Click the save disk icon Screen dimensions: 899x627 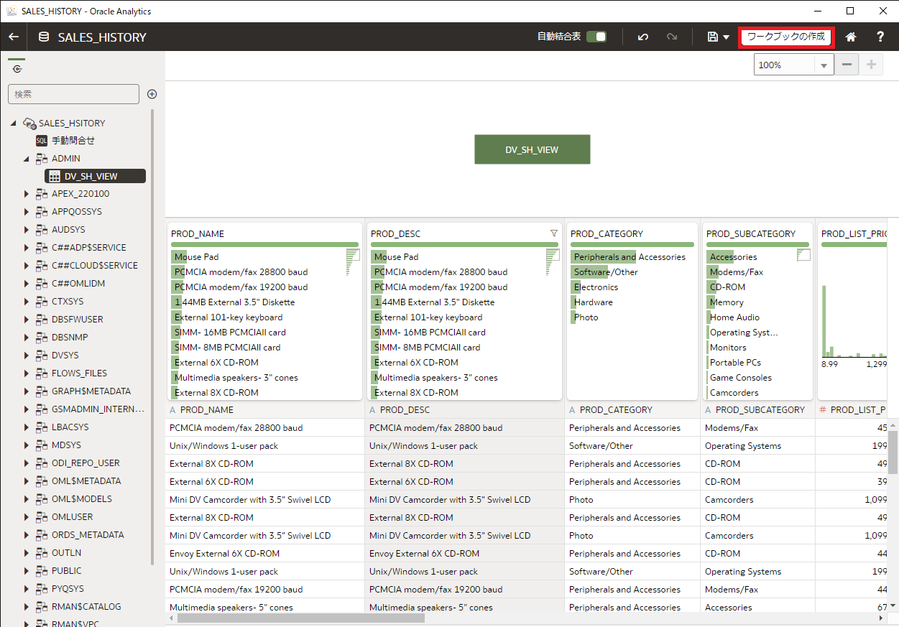tap(712, 37)
